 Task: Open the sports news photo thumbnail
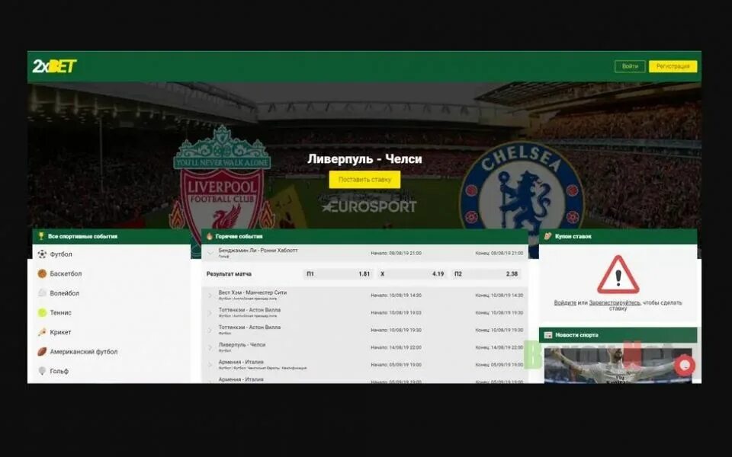click(618, 365)
